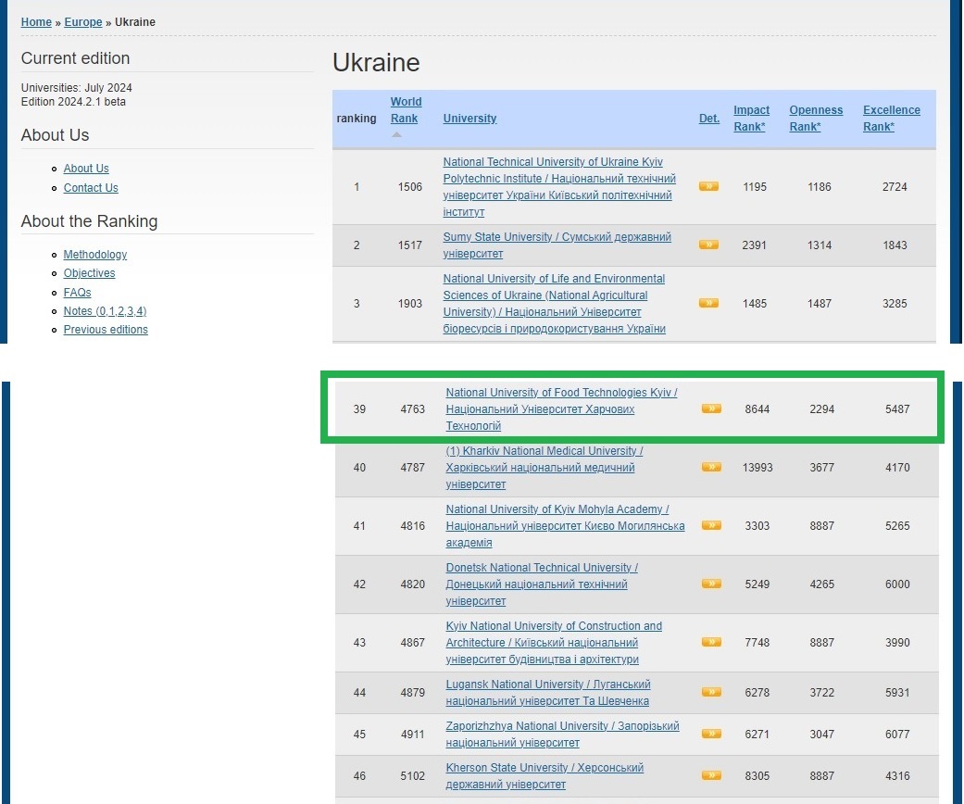The image size is (964, 804).
Task: Click the details icon for Sumy State University
Action: click(708, 245)
